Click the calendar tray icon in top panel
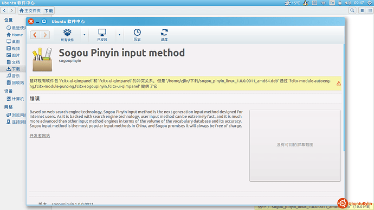 (x=314, y=3)
